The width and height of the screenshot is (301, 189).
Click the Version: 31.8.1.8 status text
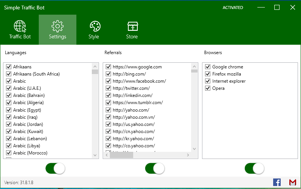click(18, 183)
